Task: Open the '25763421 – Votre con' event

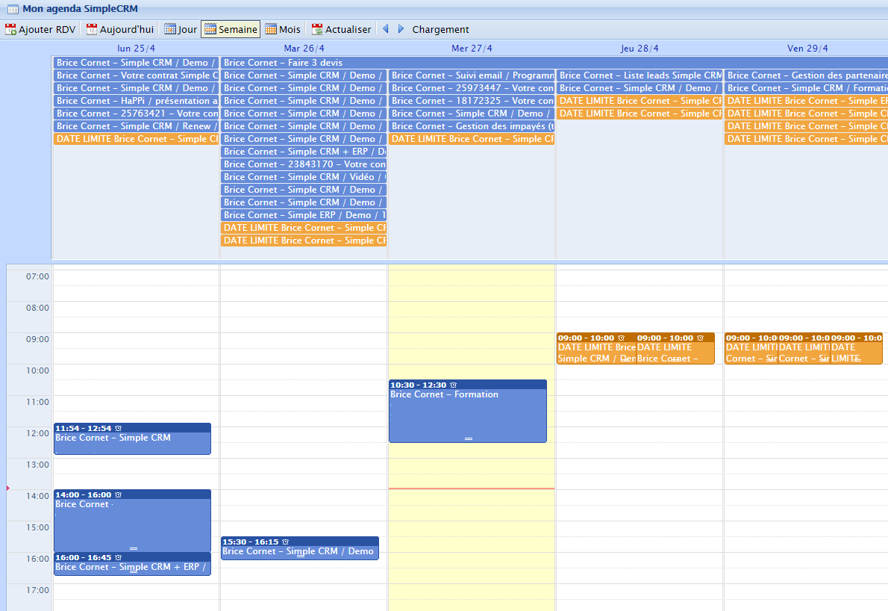Action: tap(137, 114)
